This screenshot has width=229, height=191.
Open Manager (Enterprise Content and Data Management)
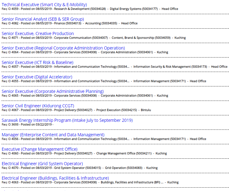click(x=53, y=135)
